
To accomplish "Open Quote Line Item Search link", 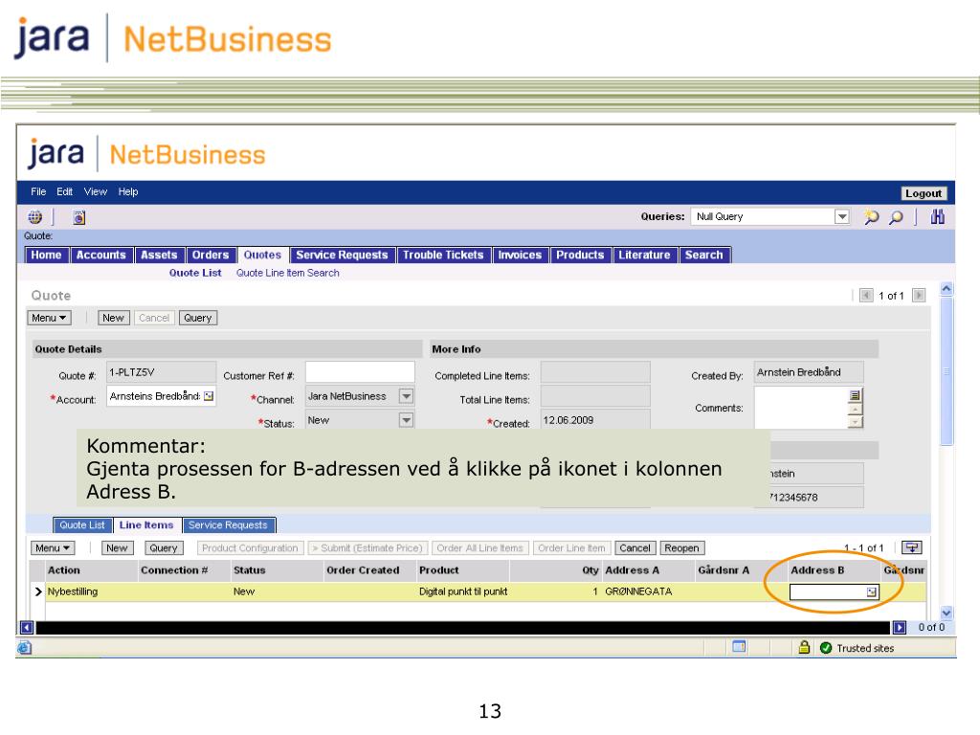I will 287,273.
